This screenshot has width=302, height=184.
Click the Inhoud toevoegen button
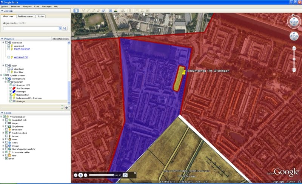tap(60, 39)
